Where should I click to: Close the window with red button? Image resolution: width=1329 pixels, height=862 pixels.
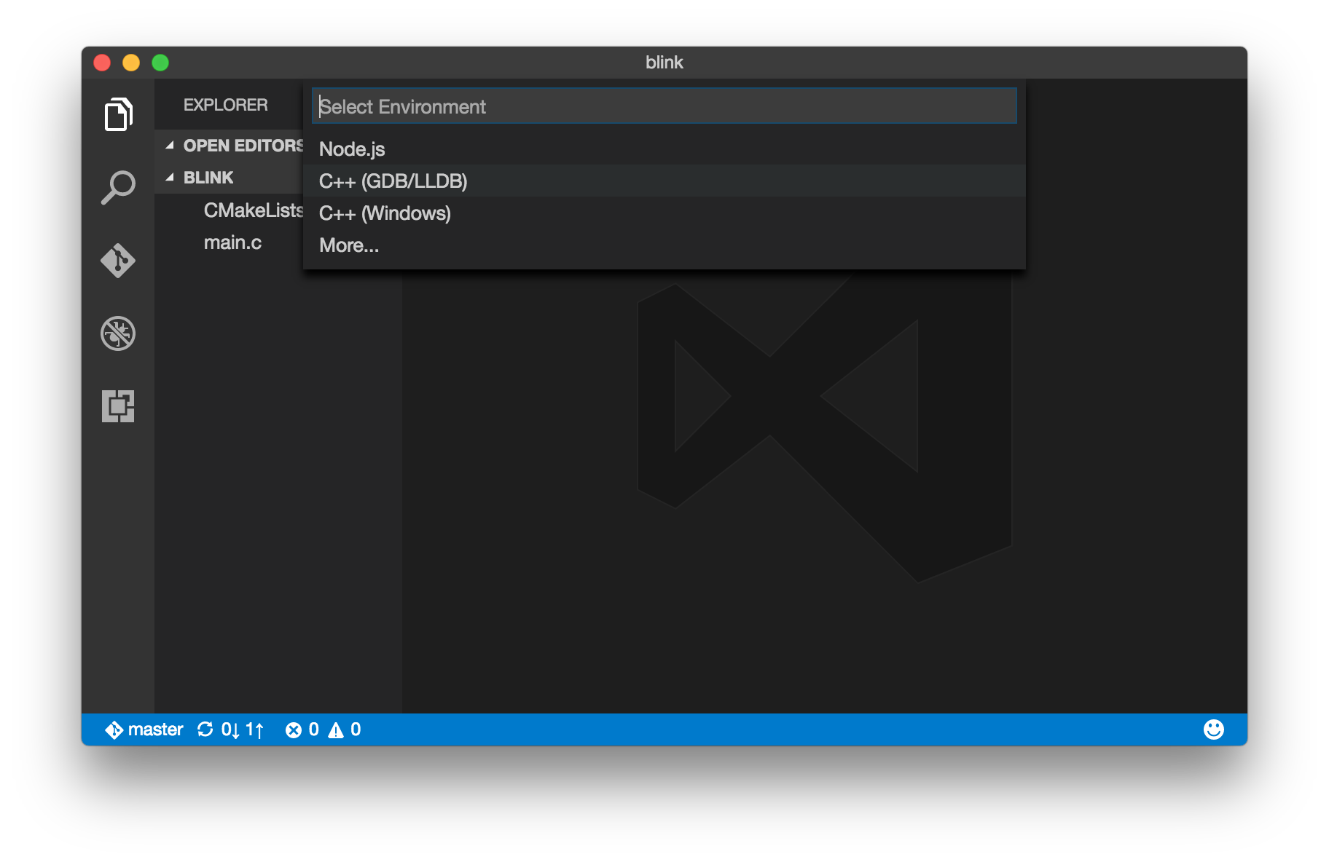[102, 63]
